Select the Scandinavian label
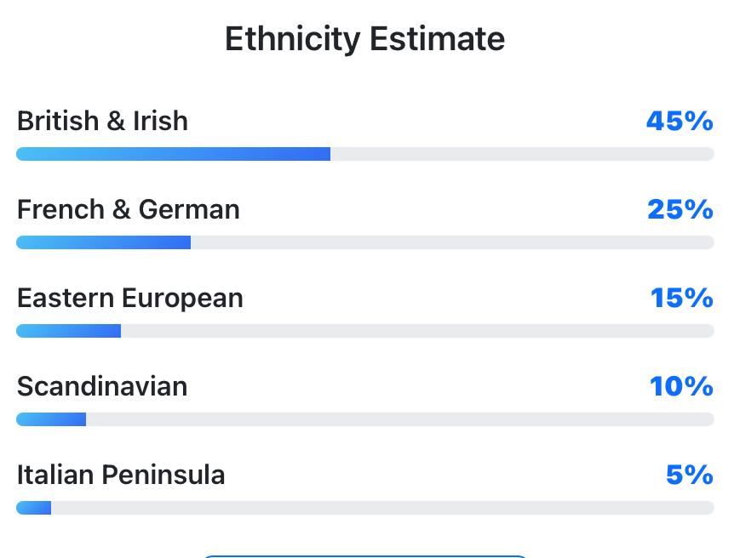The height and width of the screenshot is (558, 734). (102, 386)
